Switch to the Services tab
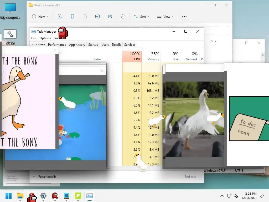269x202 pixels. coord(130,45)
